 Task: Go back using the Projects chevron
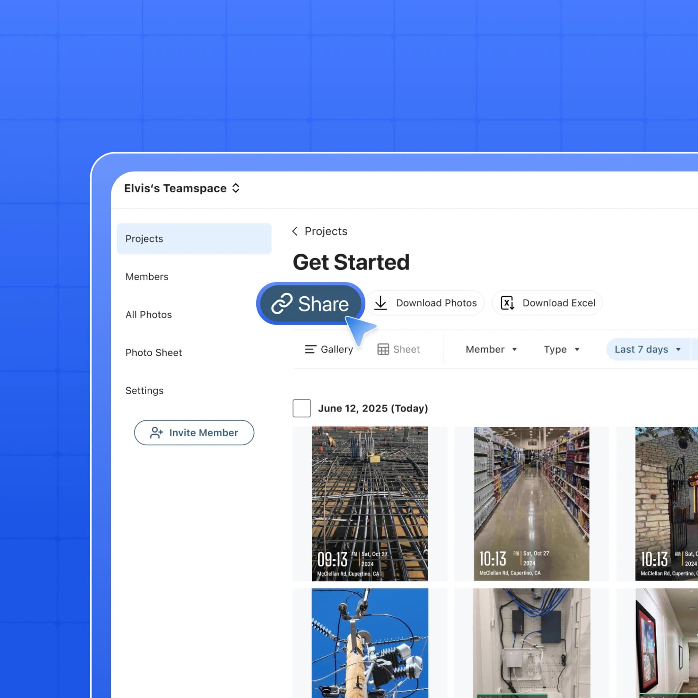pyautogui.click(x=295, y=231)
